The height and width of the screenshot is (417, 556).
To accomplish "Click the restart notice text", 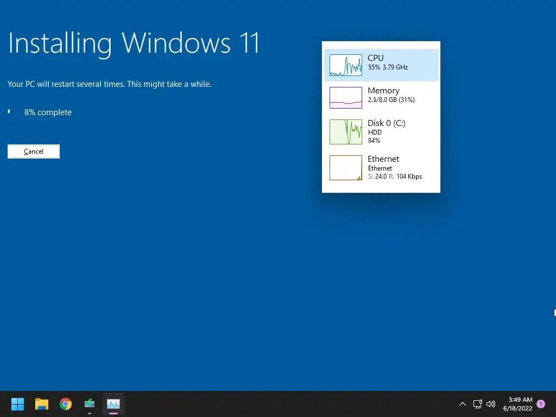I will coord(109,84).
